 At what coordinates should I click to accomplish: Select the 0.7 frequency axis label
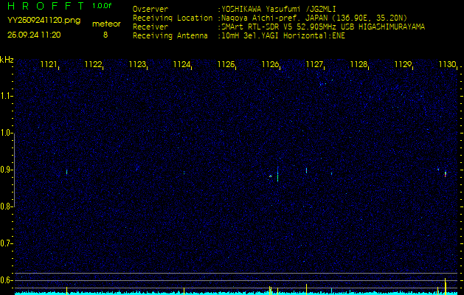6,243
